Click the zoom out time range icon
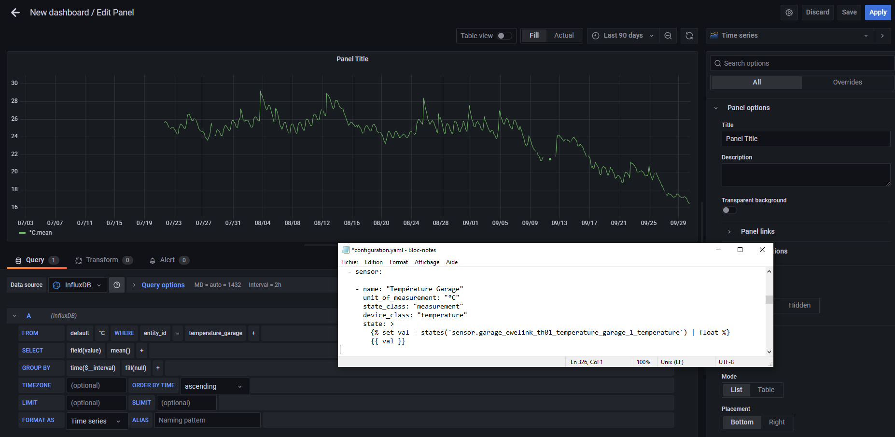 click(668, 36)
